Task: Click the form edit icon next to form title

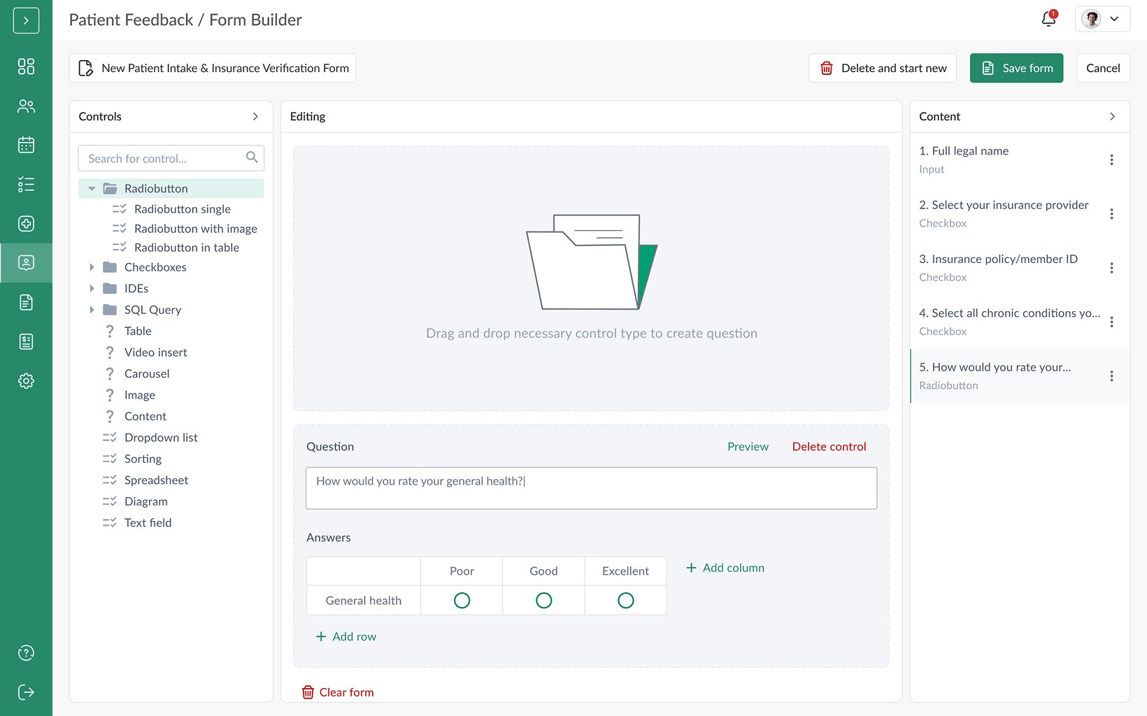Action: (x=86, y=69)
